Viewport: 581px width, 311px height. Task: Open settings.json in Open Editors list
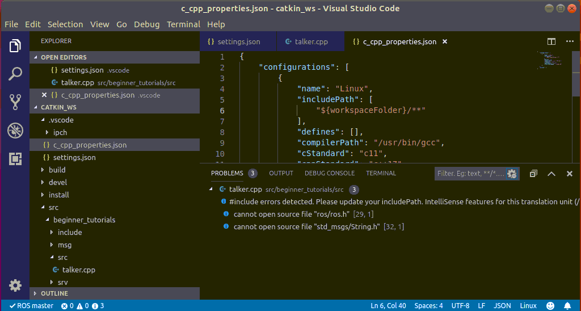point(115,70)
